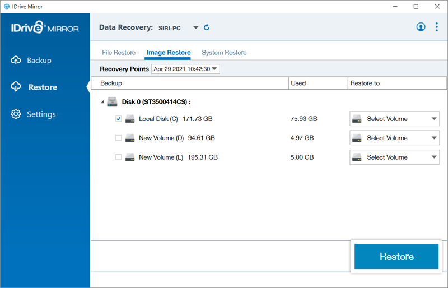Click the SIRI-PC computer name
448x288 pixels.
pyautogui.click(x=170, y=28)
